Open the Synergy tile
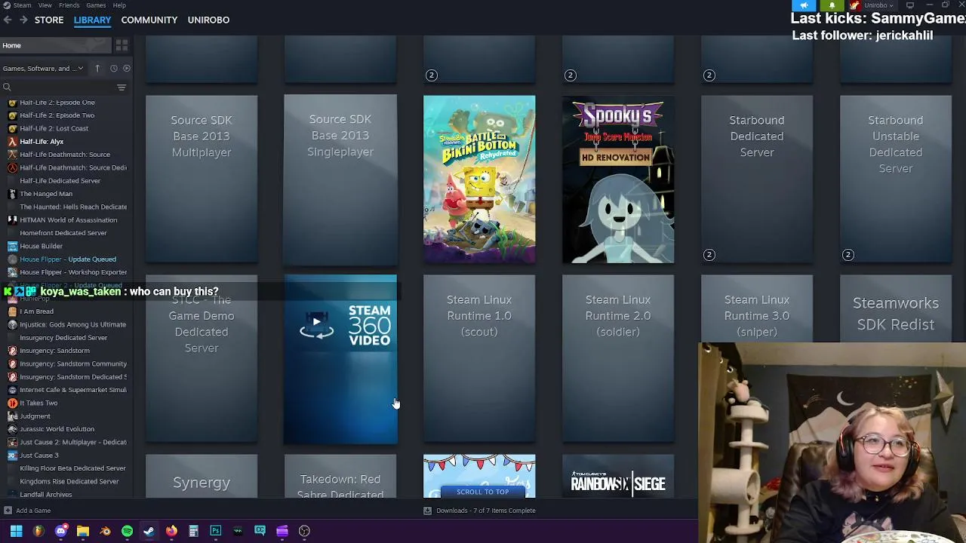 [x=202, y=477]
